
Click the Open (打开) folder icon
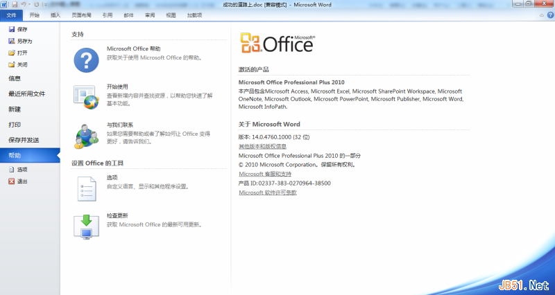12,53
